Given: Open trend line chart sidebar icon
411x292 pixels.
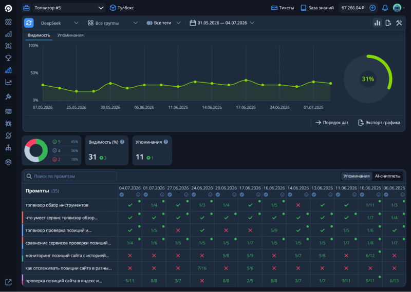Looking at the screenshot, I should pyautogui.click(x=8, y=82).
